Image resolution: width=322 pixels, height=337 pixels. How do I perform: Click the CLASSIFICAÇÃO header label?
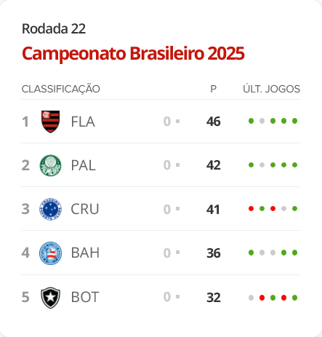pos(60,89)
